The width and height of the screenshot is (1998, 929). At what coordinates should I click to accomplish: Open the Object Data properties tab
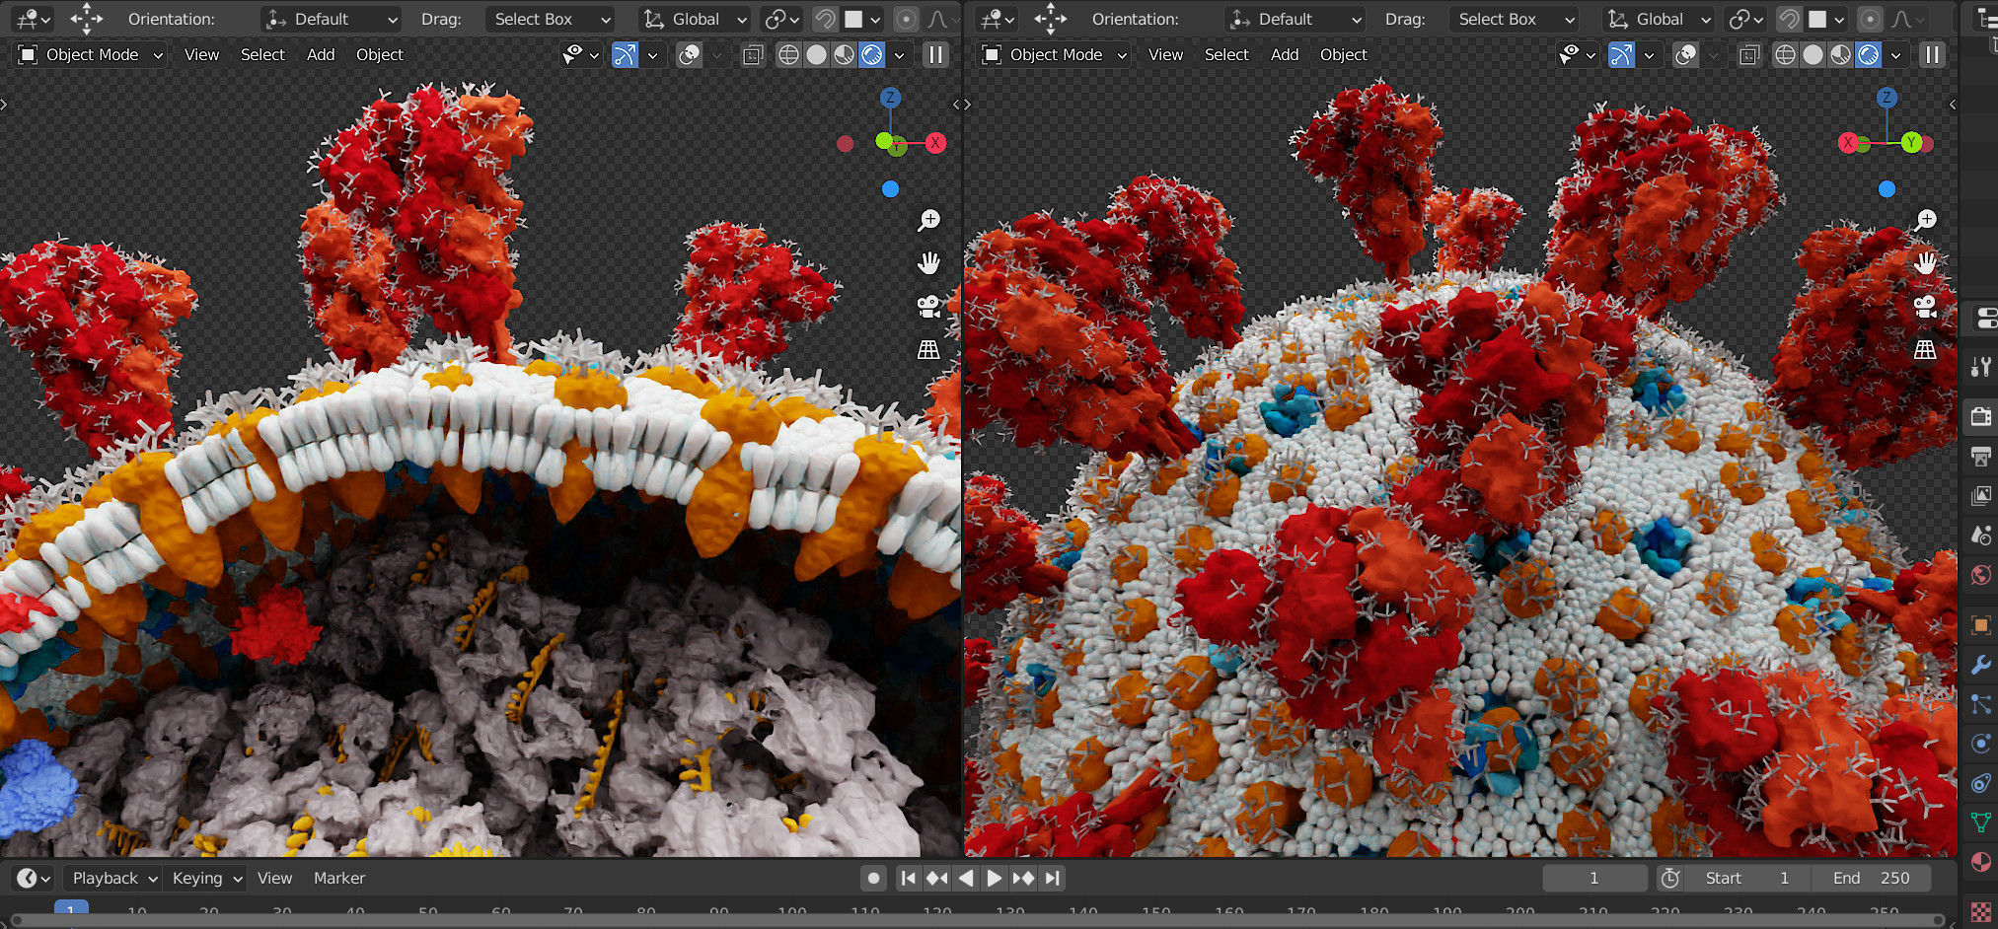[x=1980, y=822]
